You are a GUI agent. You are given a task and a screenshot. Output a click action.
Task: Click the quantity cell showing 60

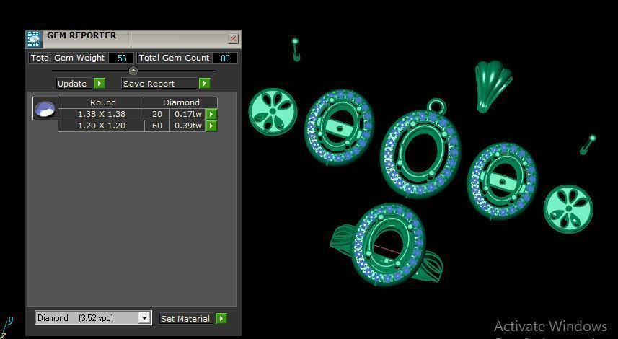pyautogui.click(x=157, y=126)
